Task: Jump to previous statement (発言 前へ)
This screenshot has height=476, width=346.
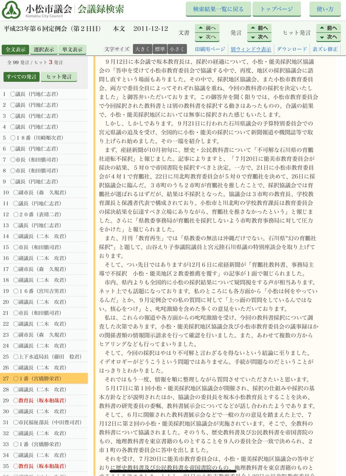Action: [x=259, y=29]
